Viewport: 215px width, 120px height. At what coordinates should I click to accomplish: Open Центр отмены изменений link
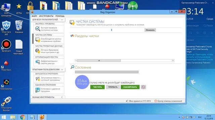pyautogui.click(x=168, y=101)
